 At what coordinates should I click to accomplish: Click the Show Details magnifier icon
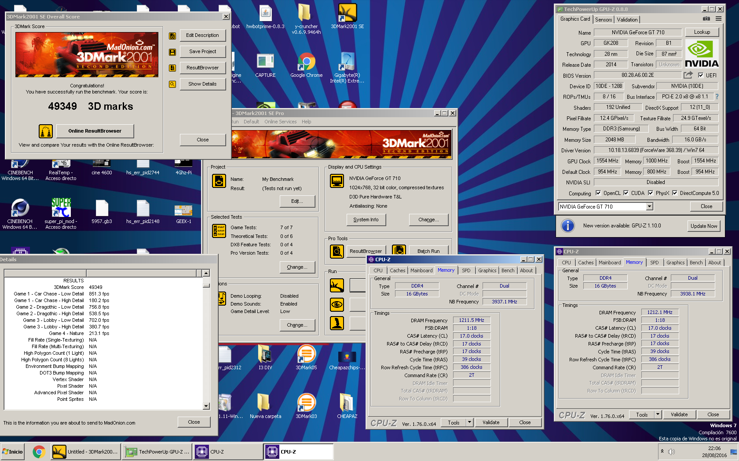click(x=172, y=84)
